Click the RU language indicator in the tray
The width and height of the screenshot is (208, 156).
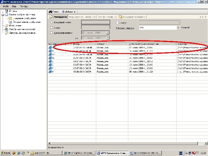pyautogui.click(x=181, y=153)
